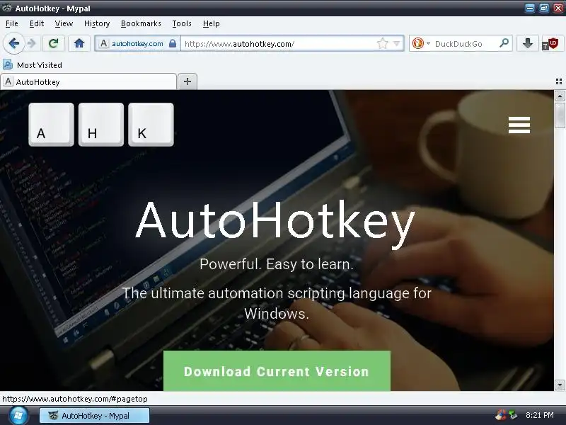Click the magnifier search button
Viewport: 566px width, 425px height.
coord(504,43)
